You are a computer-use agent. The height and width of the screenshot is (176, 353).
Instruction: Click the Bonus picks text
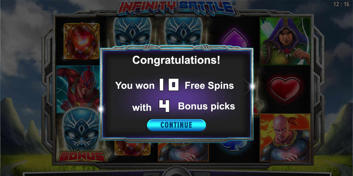[206, 106]
